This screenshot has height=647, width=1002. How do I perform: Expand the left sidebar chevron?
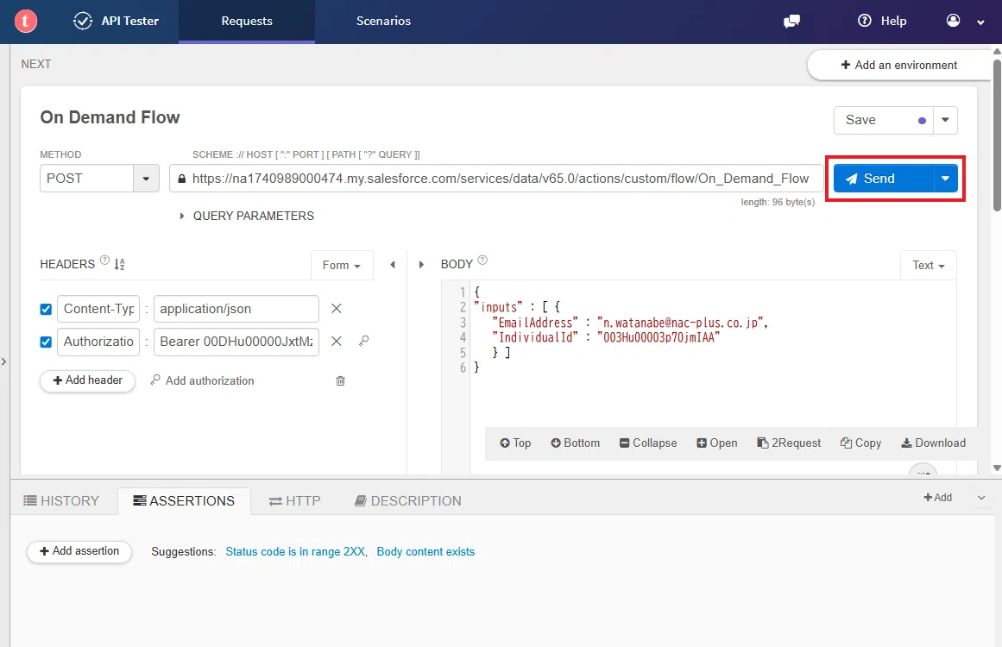point(3,361)
